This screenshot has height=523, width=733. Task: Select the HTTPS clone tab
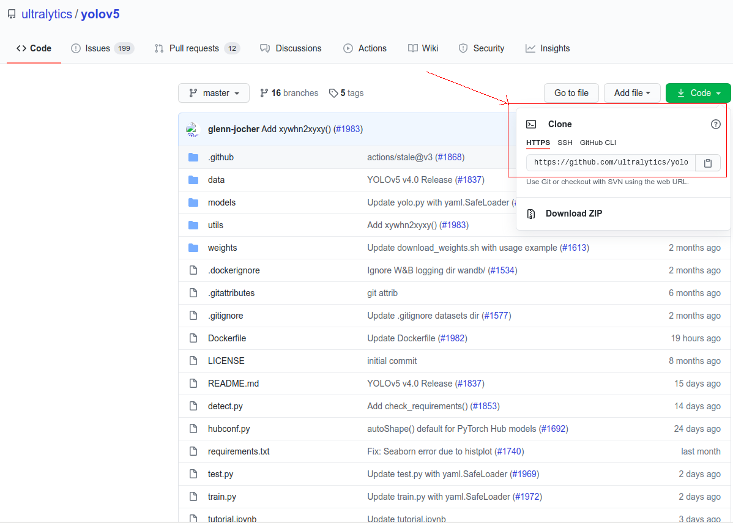pyautogui.click(x=538, y=143)
